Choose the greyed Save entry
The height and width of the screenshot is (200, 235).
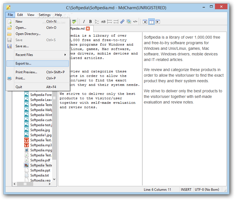pos(38,40)
